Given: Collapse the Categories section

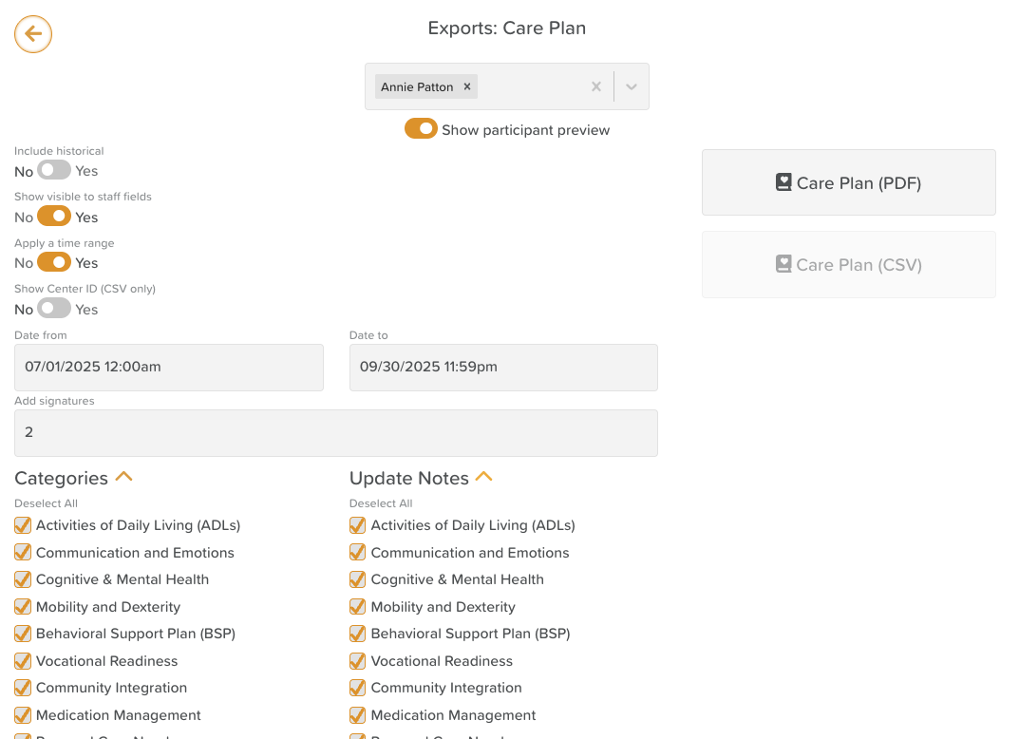Looking at the screenshot, I should tap(123, 477).
